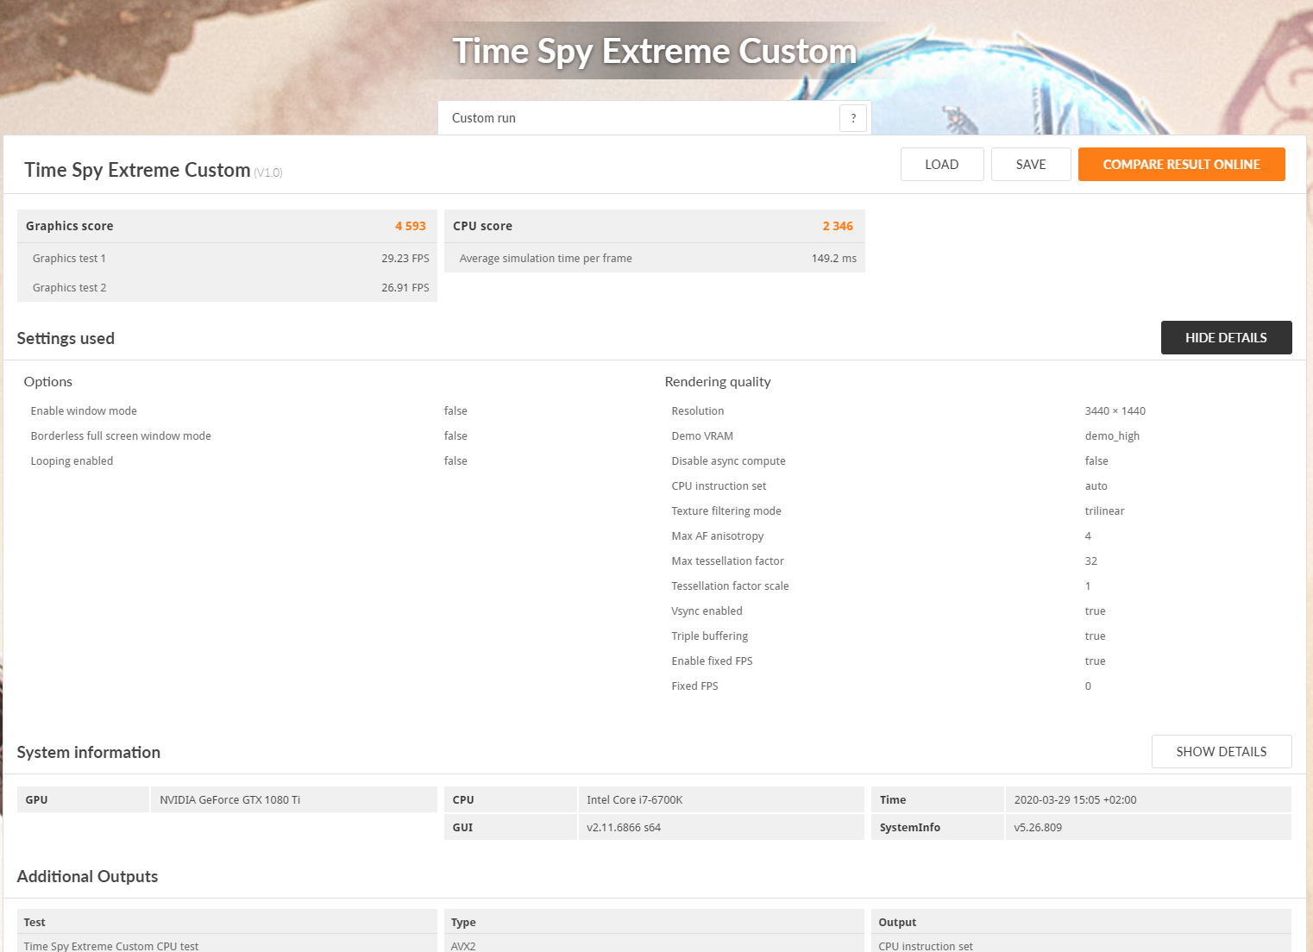
Task: Click the Rendering quality heading
Action: [x=718, y=382]
